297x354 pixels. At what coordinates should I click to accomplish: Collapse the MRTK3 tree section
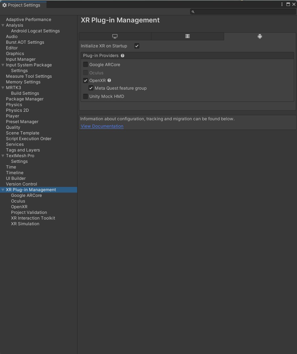pyautogui.click(x=3, y=88)
